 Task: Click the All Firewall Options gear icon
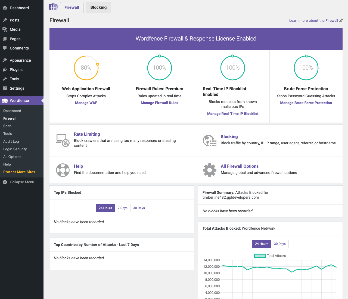210,170
